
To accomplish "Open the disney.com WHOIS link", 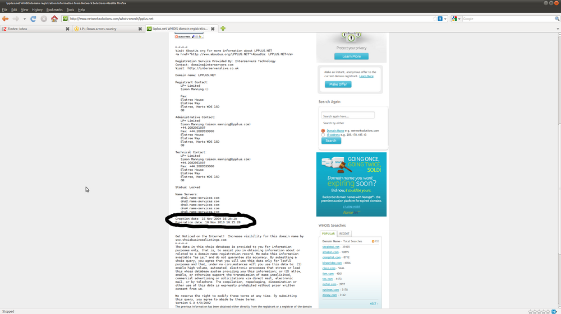I will tap(329, 295).
